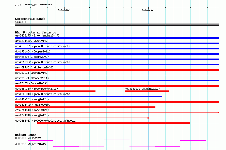Select the thin red line under nsv951024
The image size is (226, 150).
(x=117, y=75)
